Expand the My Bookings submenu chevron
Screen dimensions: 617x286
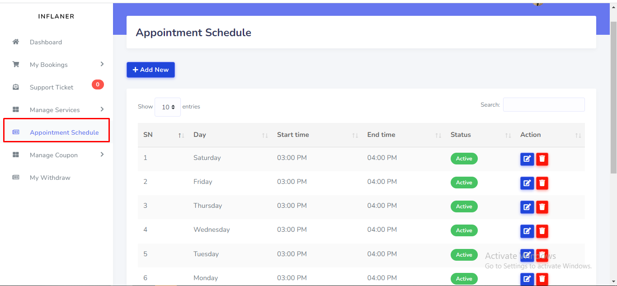pyautogui.click(x=102, y=64)
